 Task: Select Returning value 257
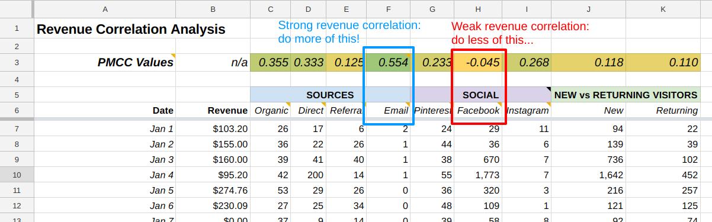pos(663,190)
